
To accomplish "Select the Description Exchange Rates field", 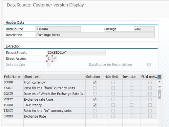I will [x=95, y=35].
